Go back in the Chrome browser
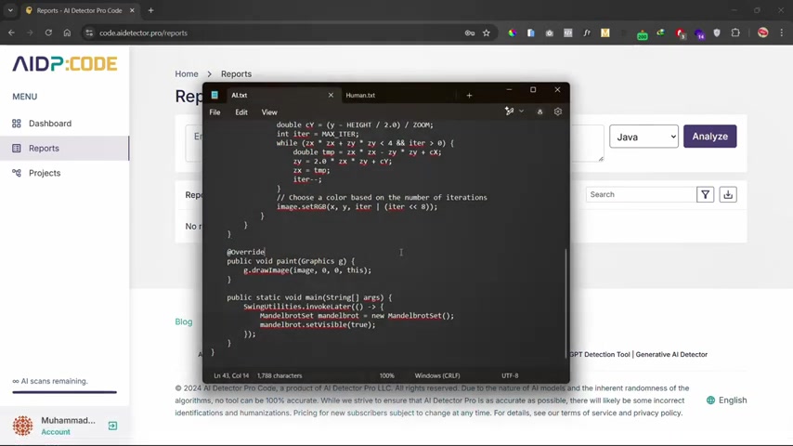 [x=11, y=33]
